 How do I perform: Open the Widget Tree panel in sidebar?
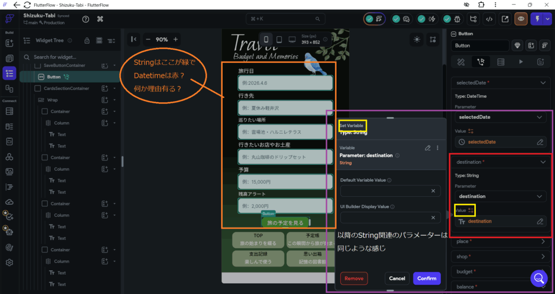tap(9, 73)
